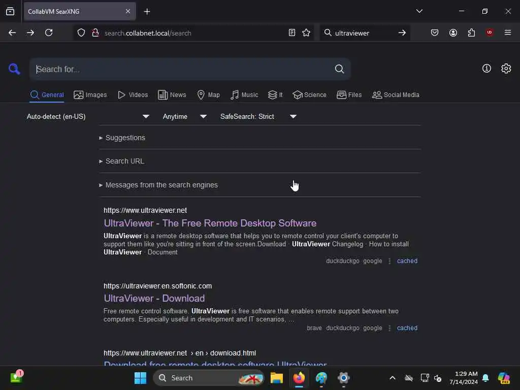The image size is (520, 390).
Task: Open Settings gear app in taskbar
Action: click(x=344, y=378)
